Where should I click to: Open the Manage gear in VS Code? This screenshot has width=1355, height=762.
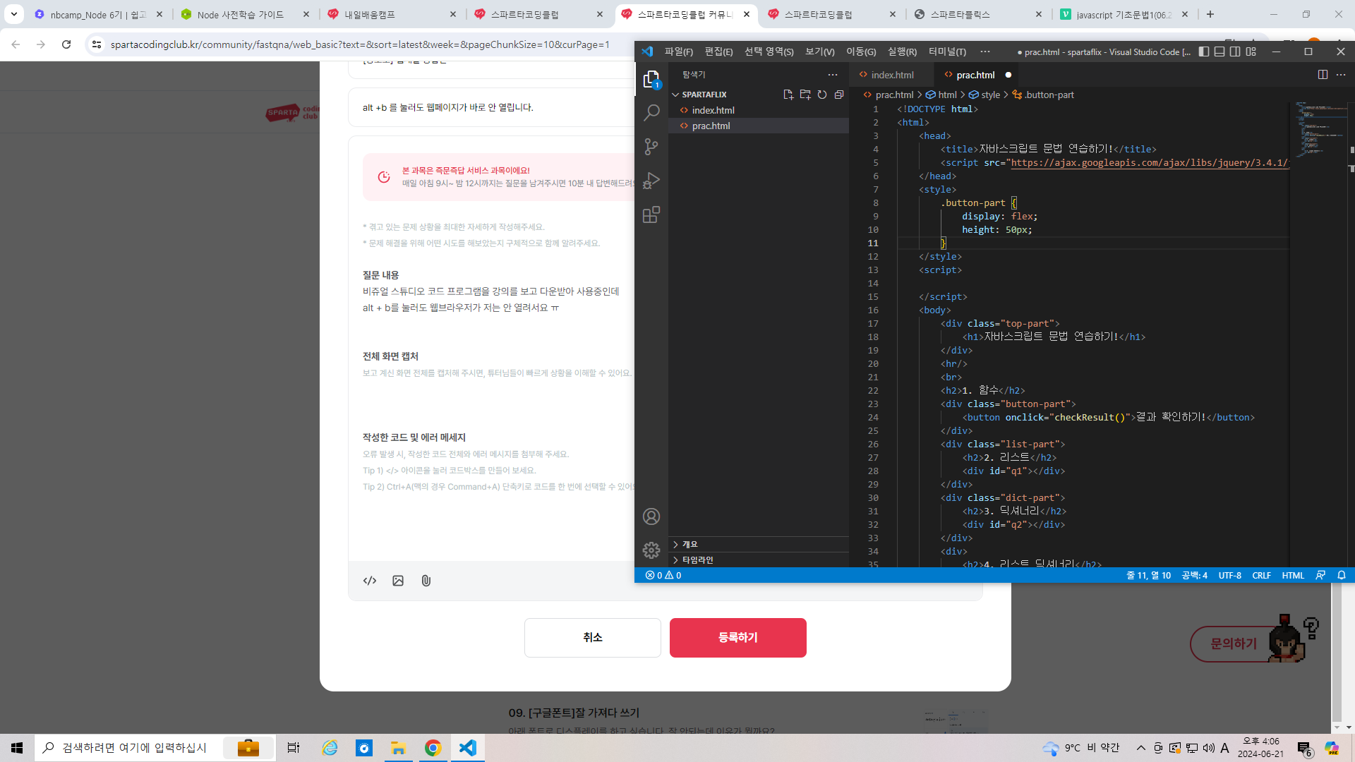point(651,550)
